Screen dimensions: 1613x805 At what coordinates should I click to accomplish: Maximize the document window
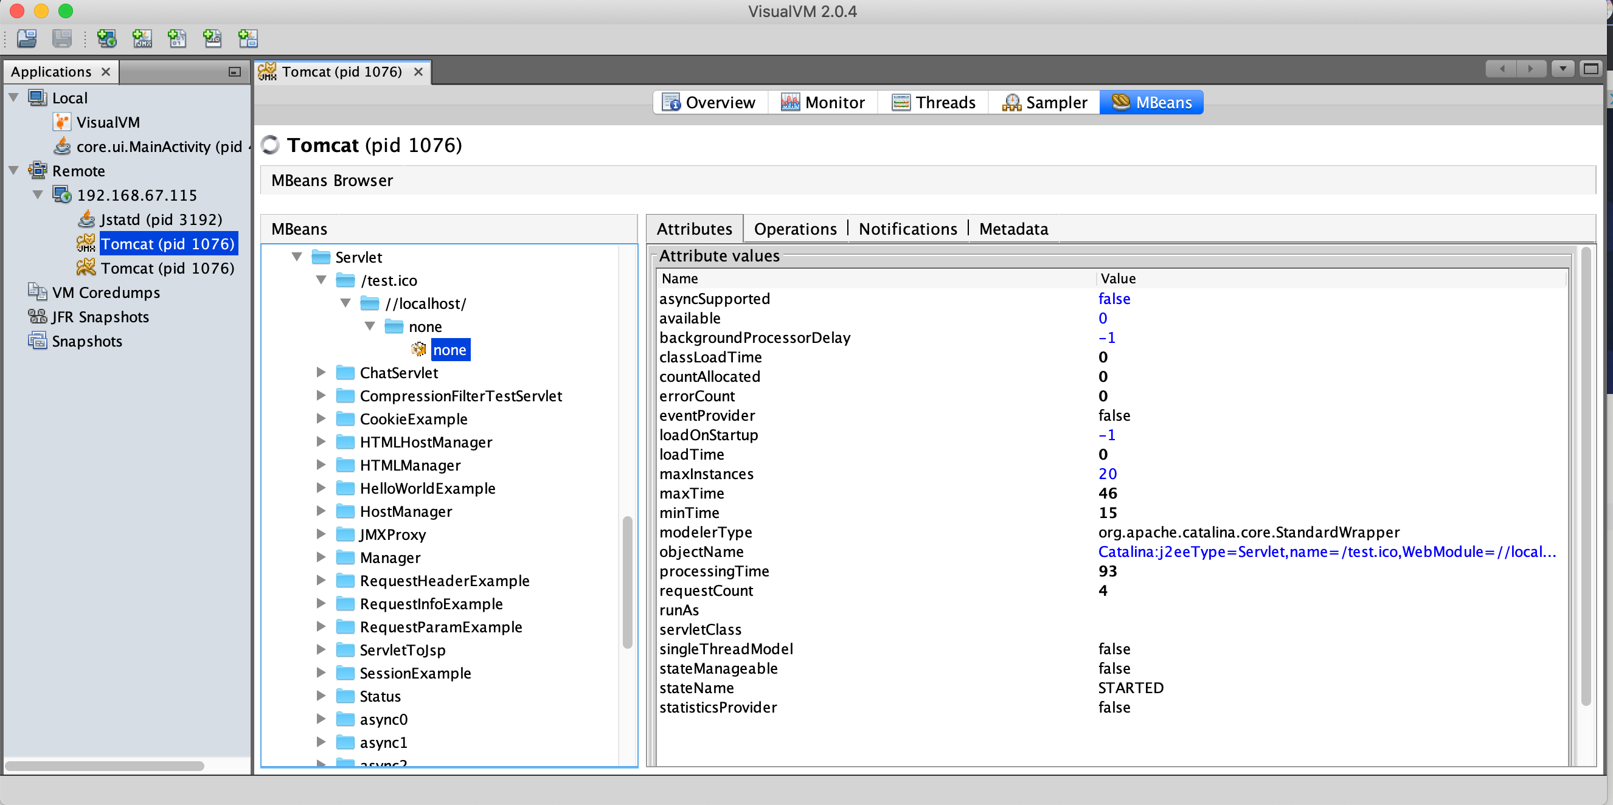(1590, 69)
